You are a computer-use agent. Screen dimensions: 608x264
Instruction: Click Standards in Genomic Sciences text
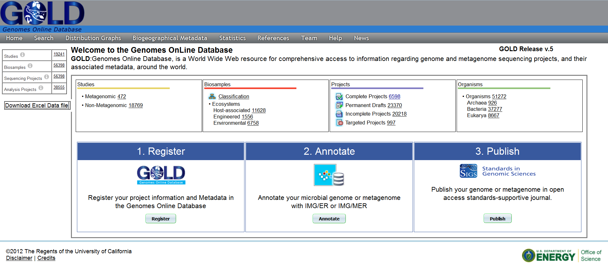pyautogui.click(x=509, y=171)
